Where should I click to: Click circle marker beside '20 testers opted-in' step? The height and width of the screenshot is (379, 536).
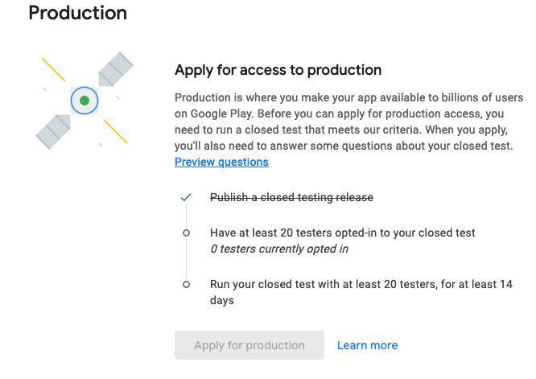coord(186,233)
